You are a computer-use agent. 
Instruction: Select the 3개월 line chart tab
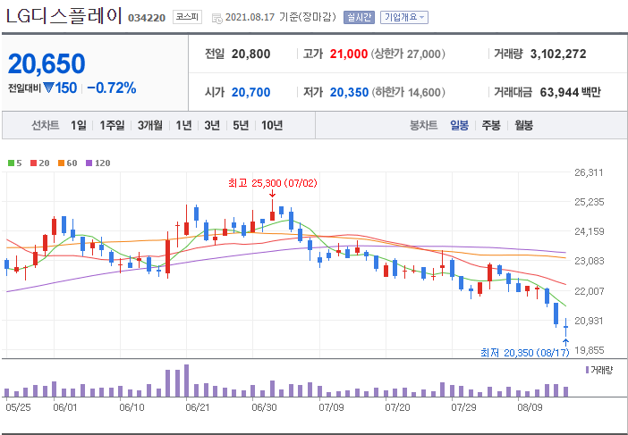pyautogui.click(x=150, y=126)
